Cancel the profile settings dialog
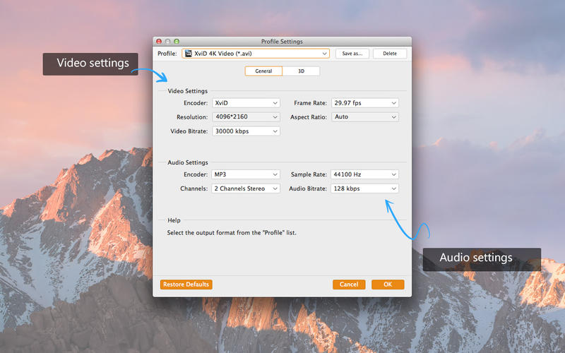The height and width of the screenshot is (353, 565). point(349,285)
